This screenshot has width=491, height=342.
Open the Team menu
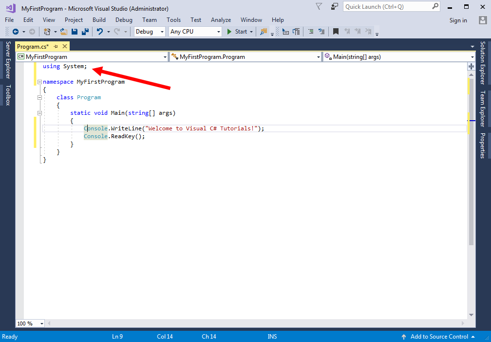[150, 20]
